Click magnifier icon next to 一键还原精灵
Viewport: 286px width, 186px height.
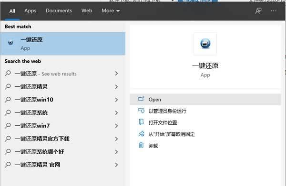click(8, 86)
